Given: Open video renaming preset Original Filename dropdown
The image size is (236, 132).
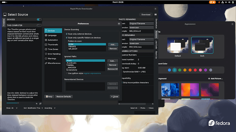Looking at the screenshot, I should pos(141,39).
